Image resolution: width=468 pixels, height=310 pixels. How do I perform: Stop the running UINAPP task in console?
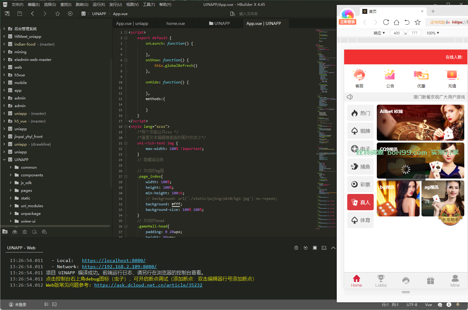315,248
